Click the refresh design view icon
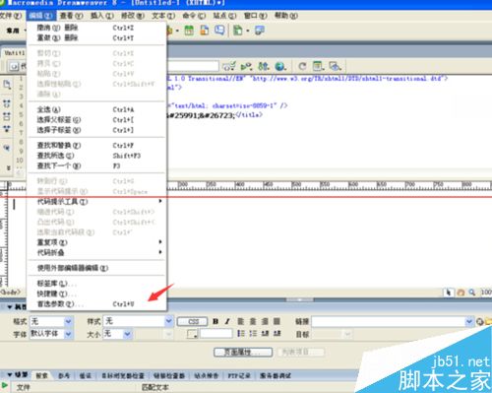Screen dimensions: 492x393 point(302,67)
